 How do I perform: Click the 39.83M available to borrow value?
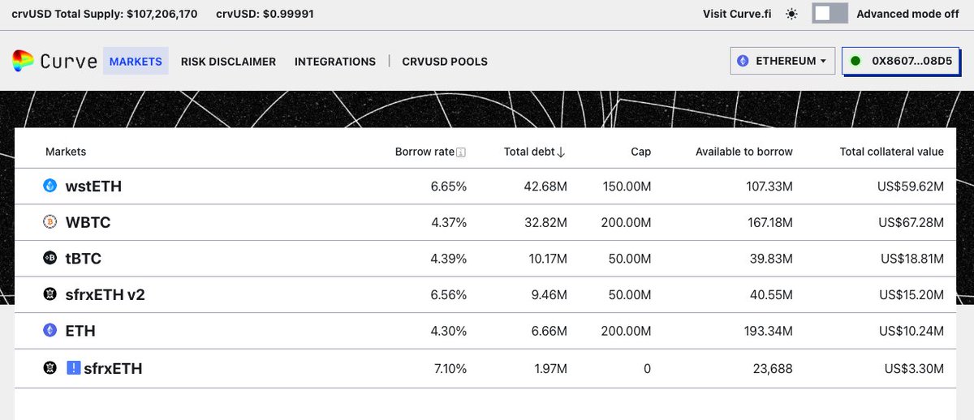pyautogui.click(x=772, y=259)
